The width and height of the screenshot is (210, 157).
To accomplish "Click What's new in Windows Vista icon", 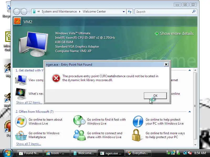I will pyautogui.click(x=21, y=94).
